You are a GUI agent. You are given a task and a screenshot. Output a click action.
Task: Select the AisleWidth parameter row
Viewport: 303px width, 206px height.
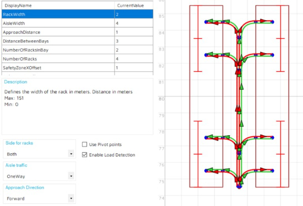(77, 23)
